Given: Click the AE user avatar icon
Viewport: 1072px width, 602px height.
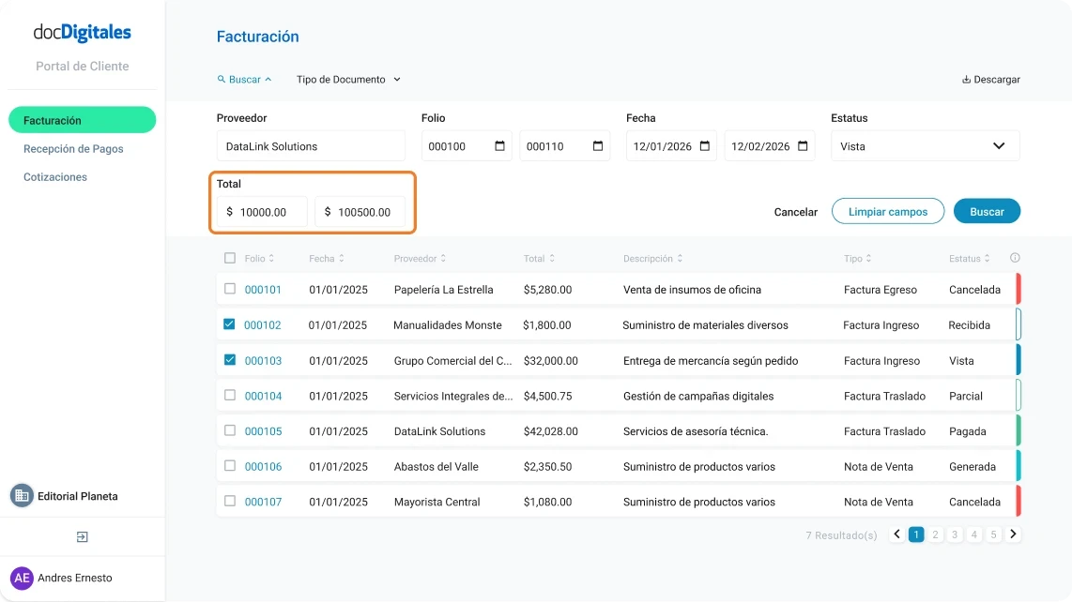Looking at the screenshot, I should [x=22, y=578].
